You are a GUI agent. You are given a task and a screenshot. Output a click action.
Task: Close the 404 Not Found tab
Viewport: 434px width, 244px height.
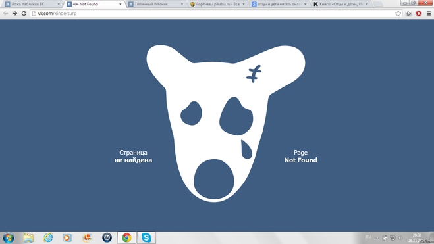click(120, 4)
